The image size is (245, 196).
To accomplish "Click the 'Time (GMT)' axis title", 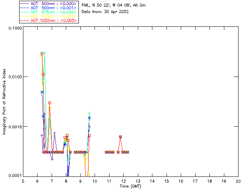I will 130,186.
